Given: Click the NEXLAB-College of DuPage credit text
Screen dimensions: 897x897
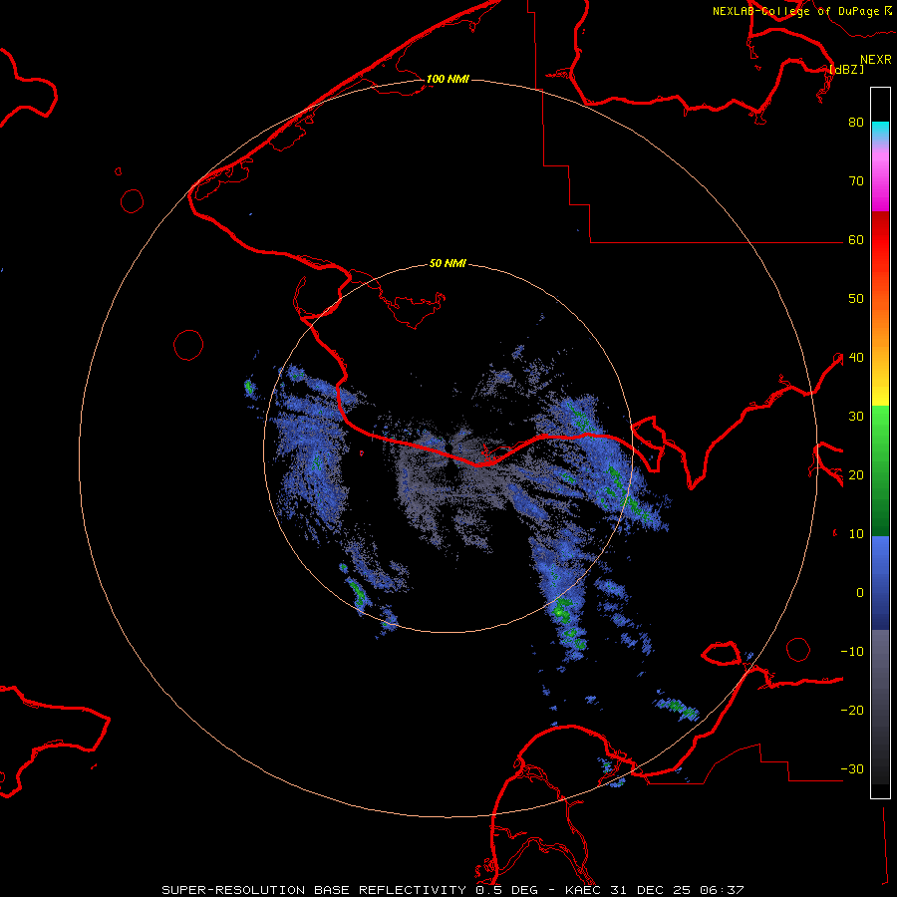Looking at the screenshot, I should coord(795,11).
